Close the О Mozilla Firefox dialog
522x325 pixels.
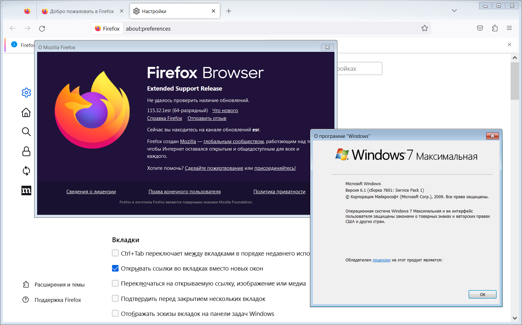point(327,47)
